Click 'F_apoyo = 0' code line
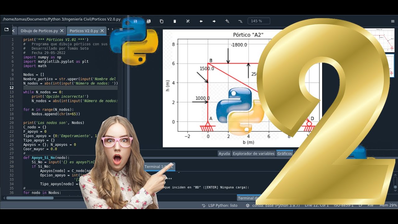Viewport: 398px width, 224px height. click(35, 132)
